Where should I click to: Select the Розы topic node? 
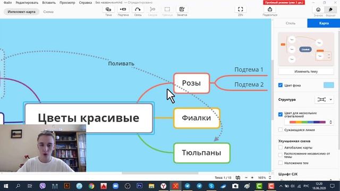pyautogui.click(x=191, y=83)
